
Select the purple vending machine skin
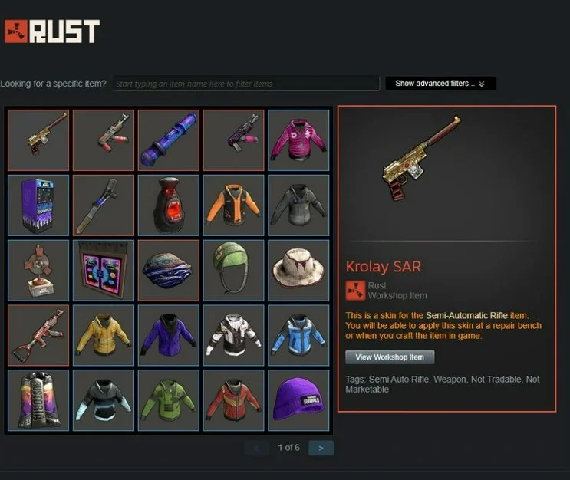(38, 205)
